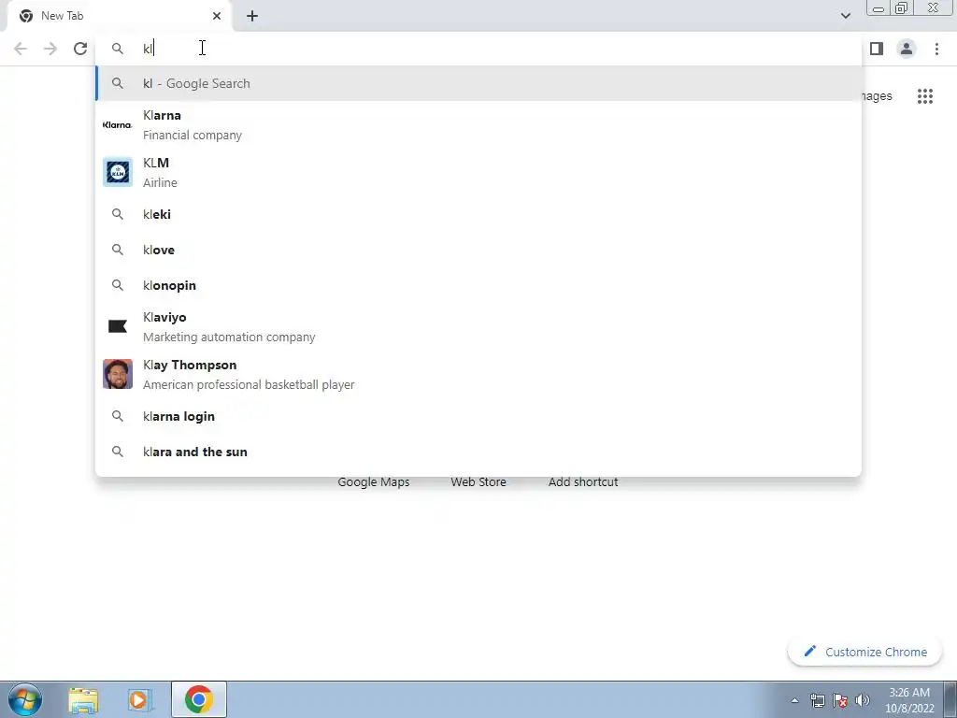Screen dimensions: 957x718
Task: Open the Web Store shortcut
Action: pyautogui.click(x=478, y=481)
